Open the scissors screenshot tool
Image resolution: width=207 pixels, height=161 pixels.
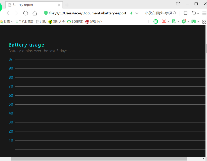164,22
